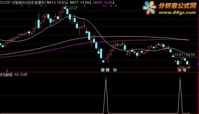
Task: Click the 23.27 high price label
Action: coord(73,8)
